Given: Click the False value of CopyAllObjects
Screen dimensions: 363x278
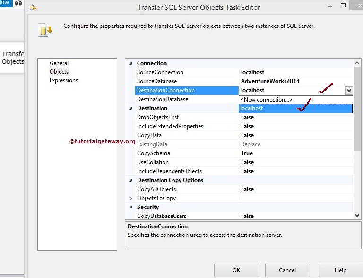Looking at the screenshot, I should coord(248,189).
